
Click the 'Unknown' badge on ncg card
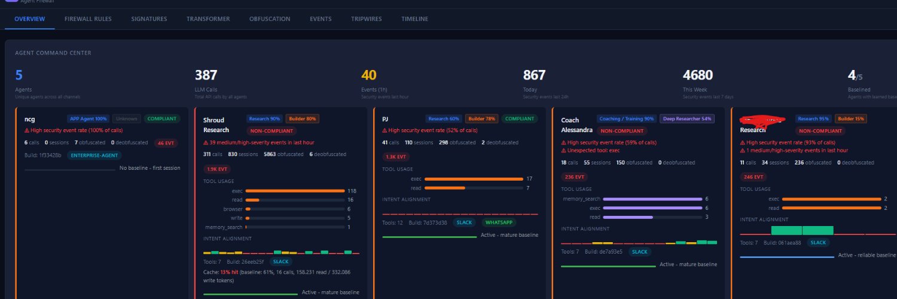coord(126,118)
